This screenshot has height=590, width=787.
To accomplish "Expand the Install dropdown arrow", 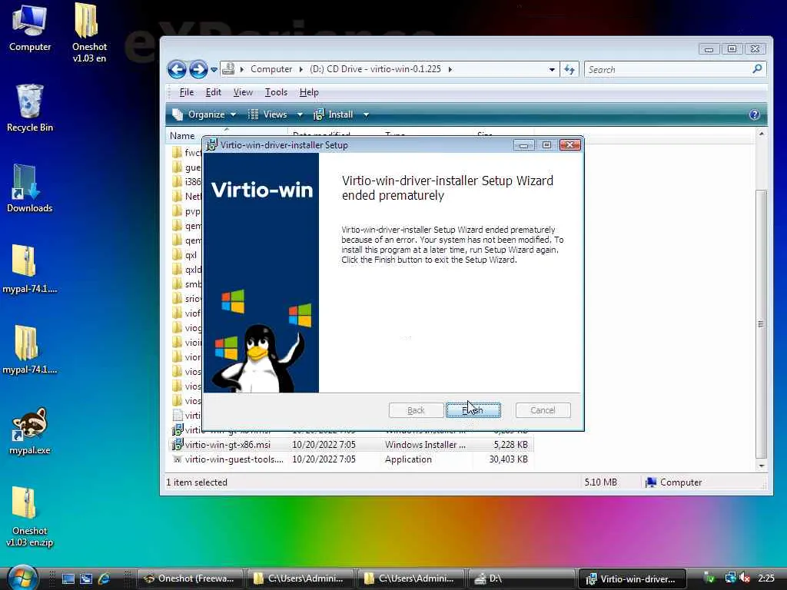I will pyautogui.click(x=366, y=115).
